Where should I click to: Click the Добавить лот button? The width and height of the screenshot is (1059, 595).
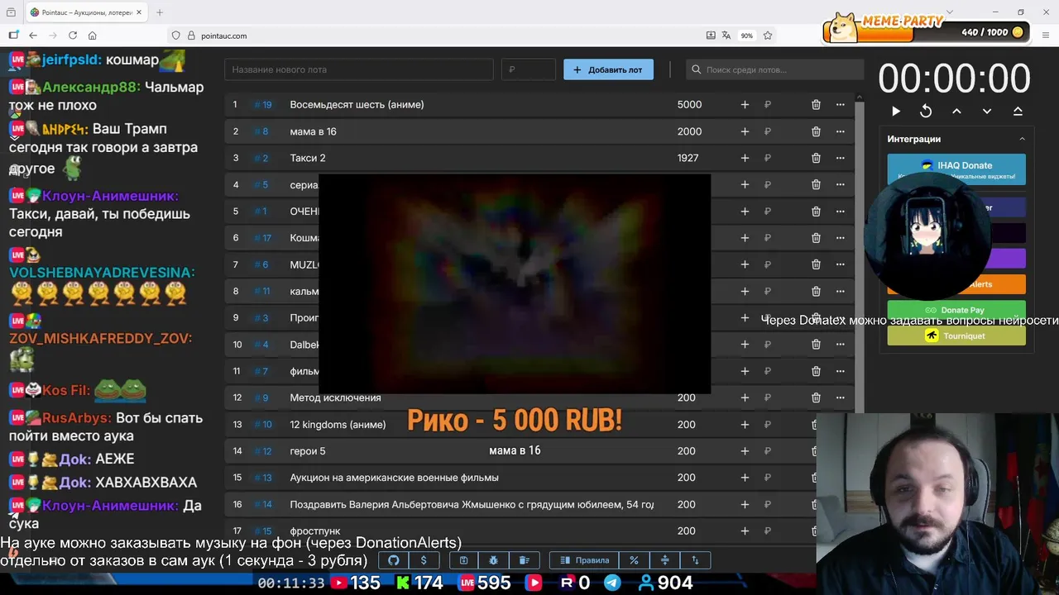coord(608,70)
